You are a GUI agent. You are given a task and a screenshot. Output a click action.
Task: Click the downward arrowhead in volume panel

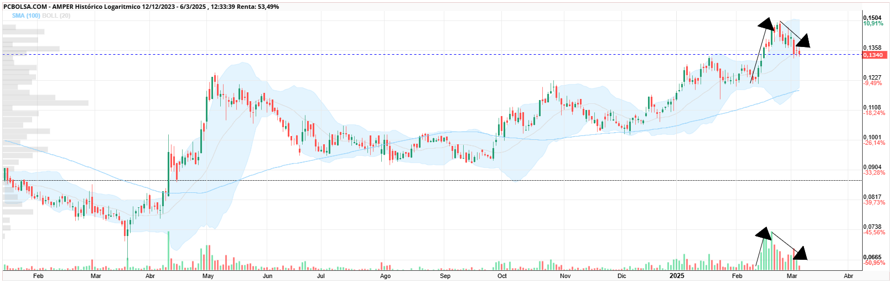pyautogui.click(x=800, y=253)
